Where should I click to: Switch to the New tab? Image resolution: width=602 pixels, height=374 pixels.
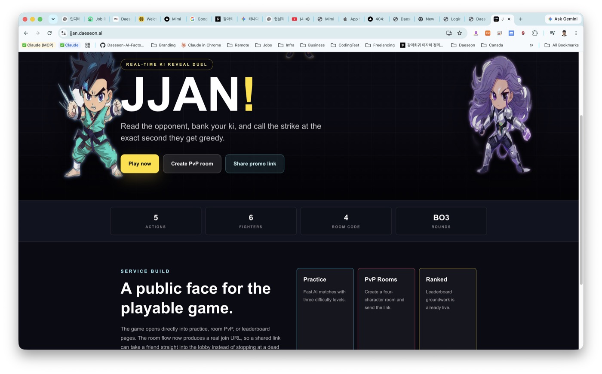point(427,19)
